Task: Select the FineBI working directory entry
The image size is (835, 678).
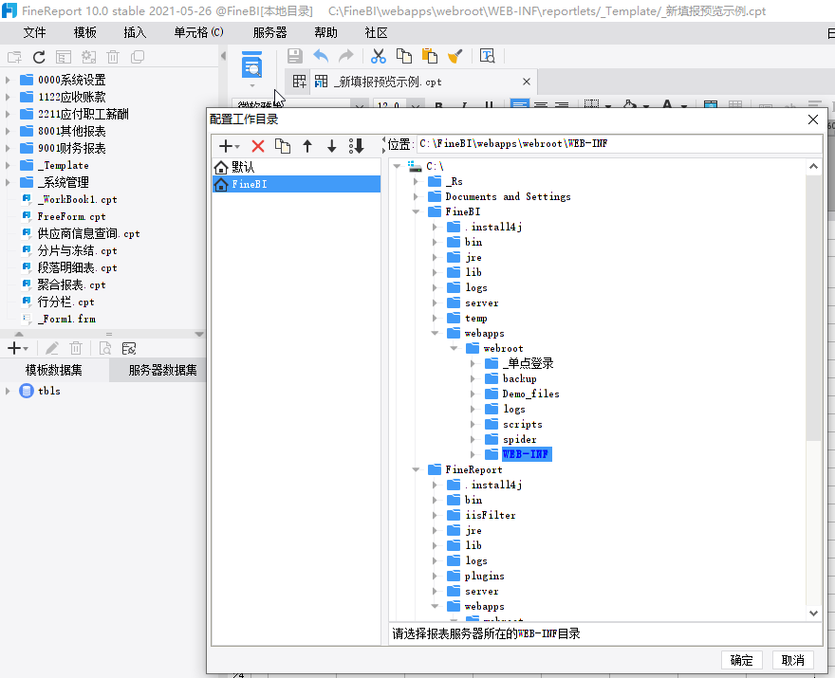Action: click(x=296, y=184)
